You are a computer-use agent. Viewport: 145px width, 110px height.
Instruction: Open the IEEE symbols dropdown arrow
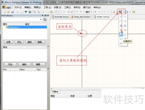117,12
